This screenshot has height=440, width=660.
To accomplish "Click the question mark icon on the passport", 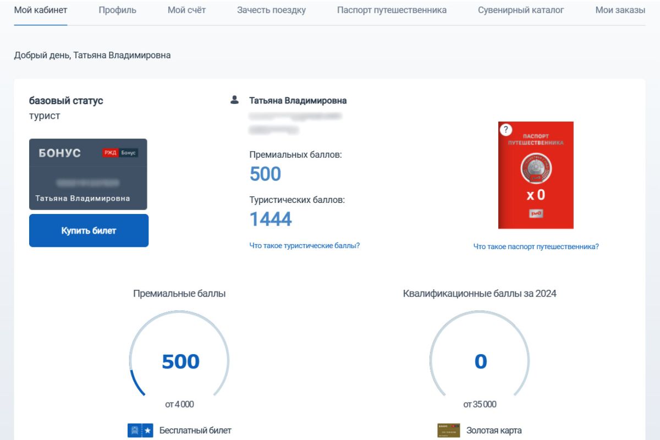I will pos(505,130).
